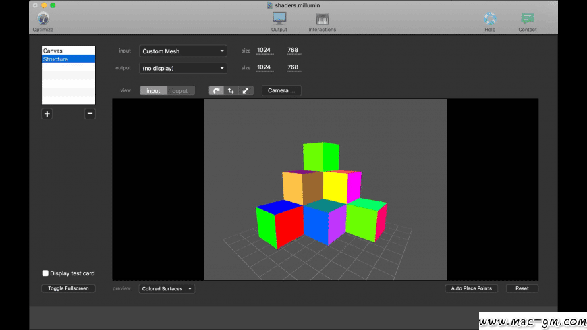Open the Help icon
Viewport: 587px width, 330px height.
[x=490, y=19]
